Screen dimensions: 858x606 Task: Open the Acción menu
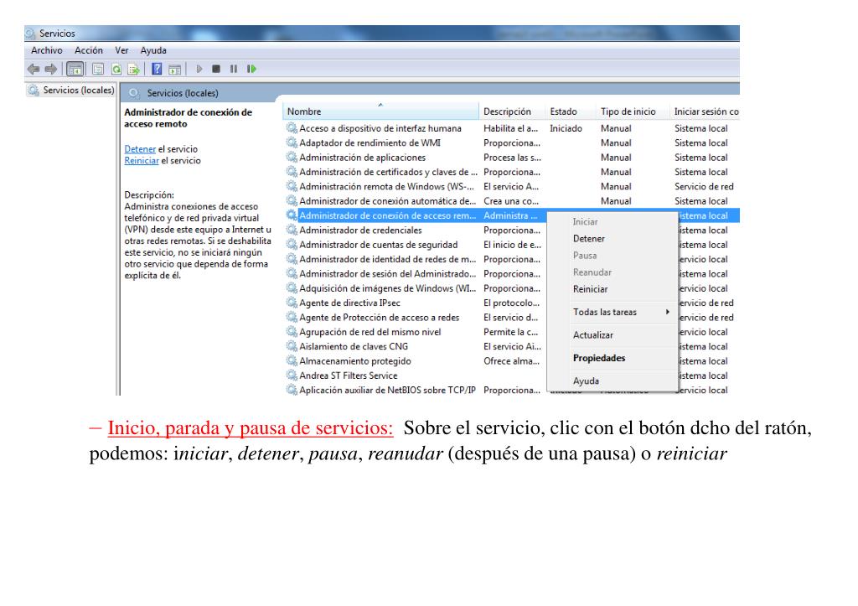(89, 50)
